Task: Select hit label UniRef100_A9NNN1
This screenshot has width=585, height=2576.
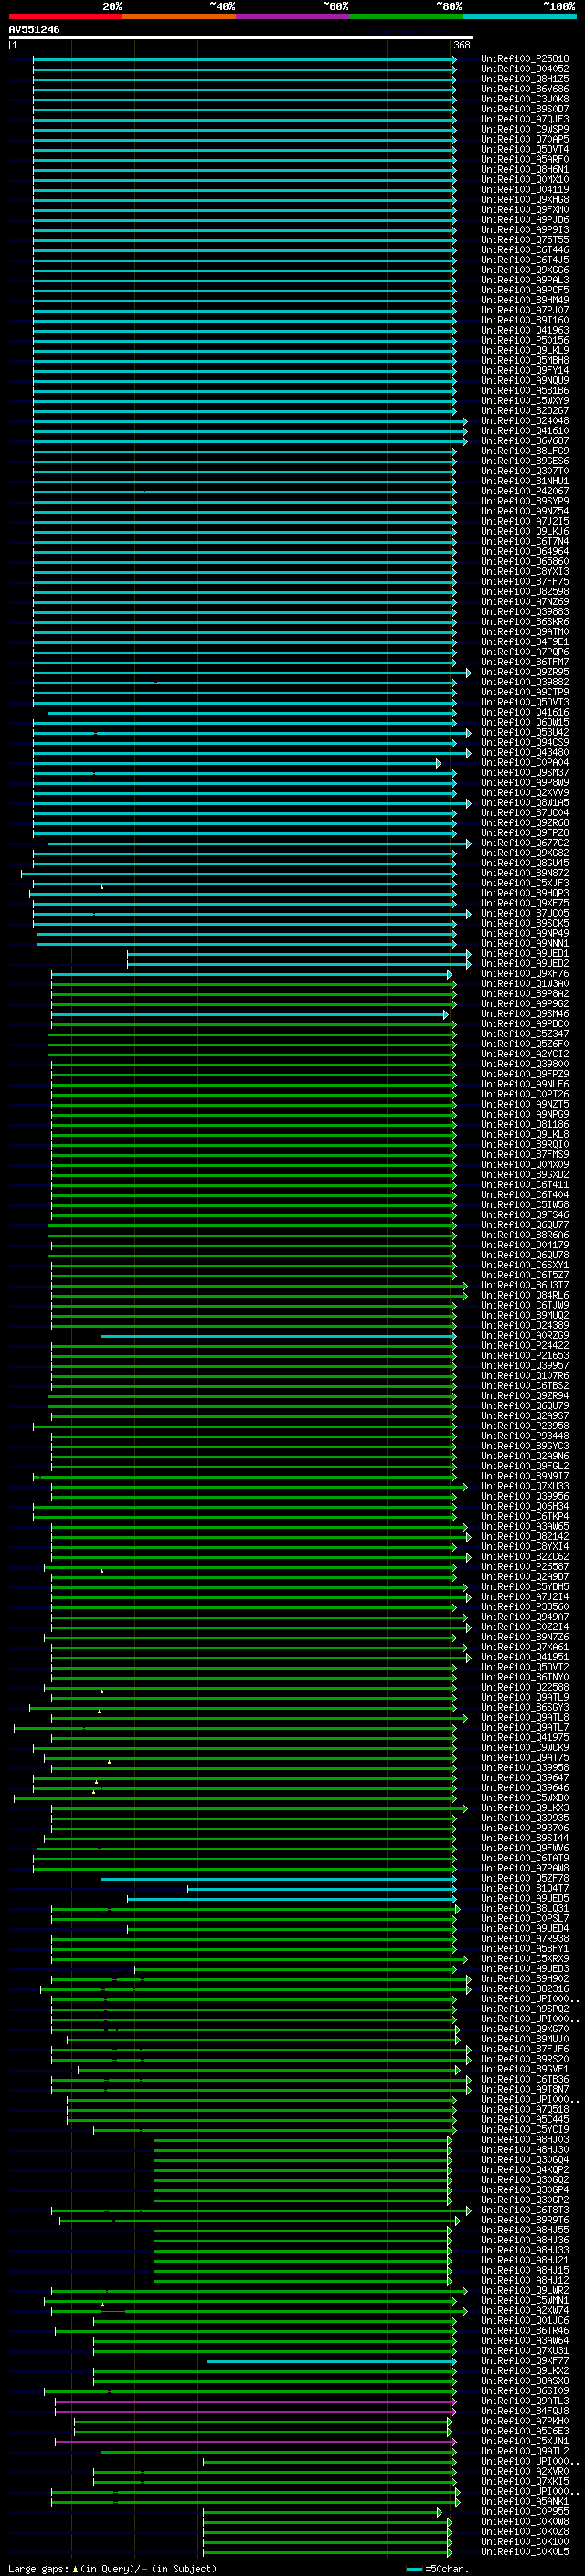Action: pyautogui.click(x=525, y=943)
